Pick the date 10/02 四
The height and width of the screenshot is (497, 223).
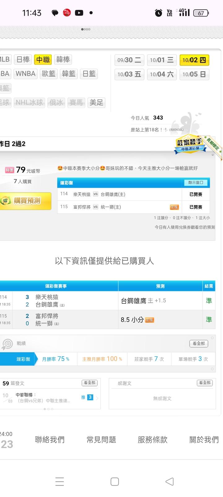194,60
